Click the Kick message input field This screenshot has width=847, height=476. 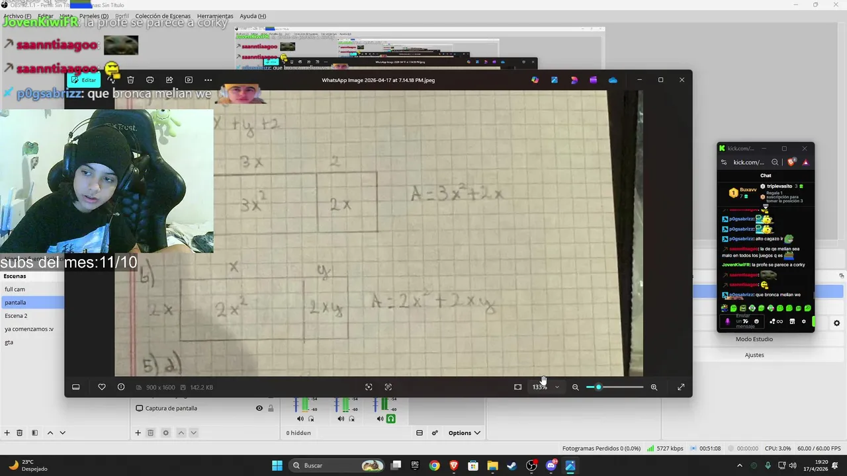tap(742, 321)
